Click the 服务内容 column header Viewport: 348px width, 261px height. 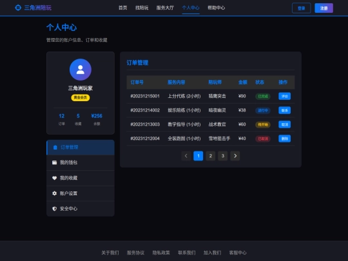click(x=176, y=82)
